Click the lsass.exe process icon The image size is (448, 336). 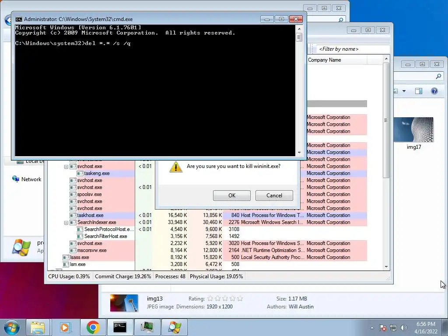click(x=66, y=257)
